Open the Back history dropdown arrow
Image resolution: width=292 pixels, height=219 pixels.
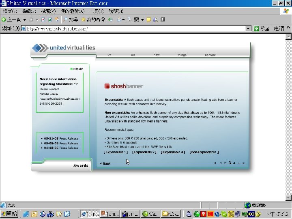(x=25, y=20)
